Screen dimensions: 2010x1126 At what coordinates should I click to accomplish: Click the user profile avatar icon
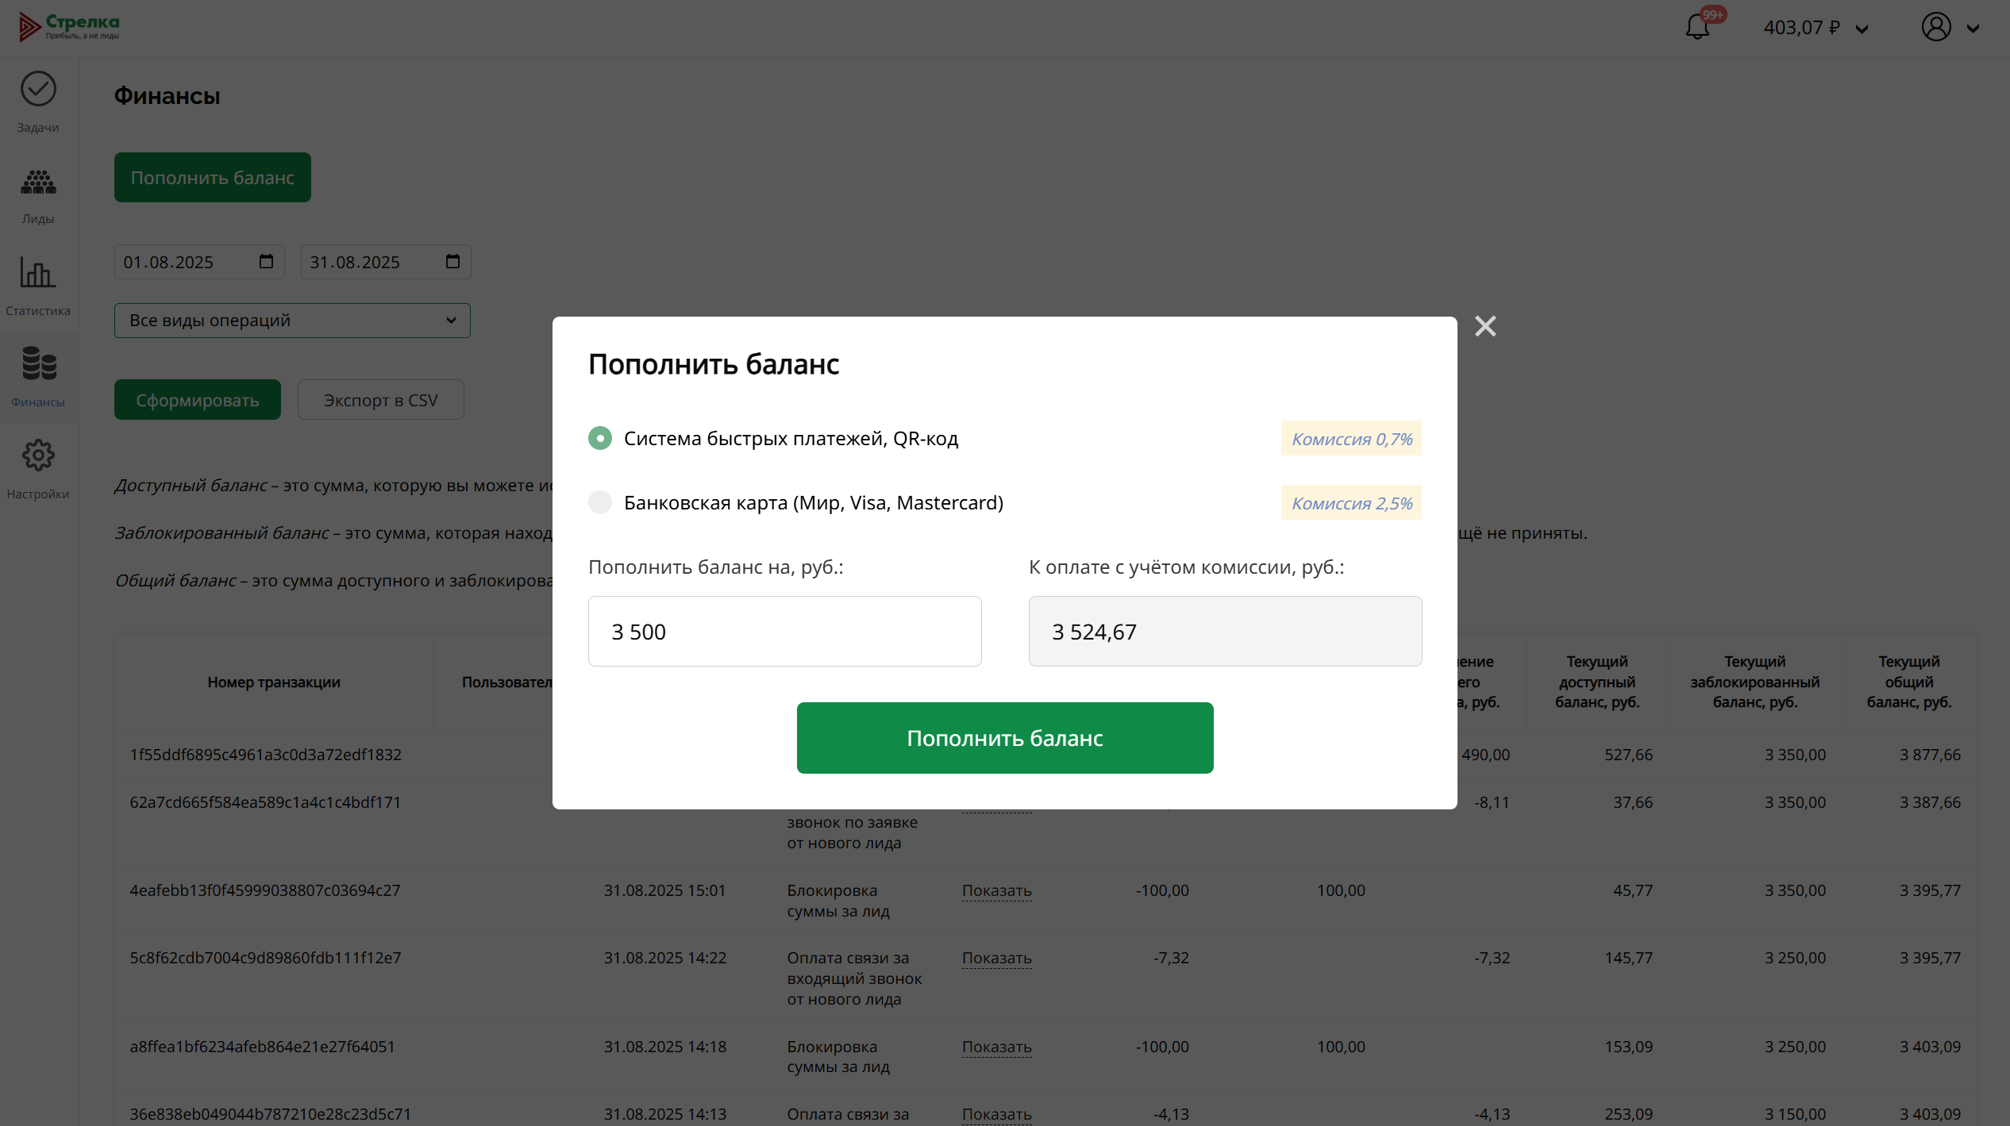pos(1936,28)
